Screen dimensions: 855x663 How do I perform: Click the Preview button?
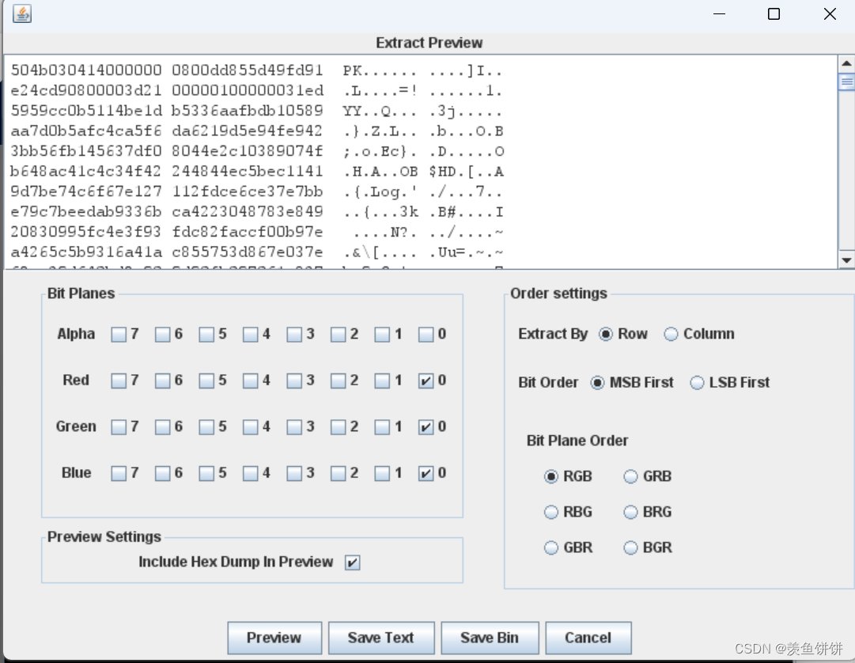click(274, 638)
